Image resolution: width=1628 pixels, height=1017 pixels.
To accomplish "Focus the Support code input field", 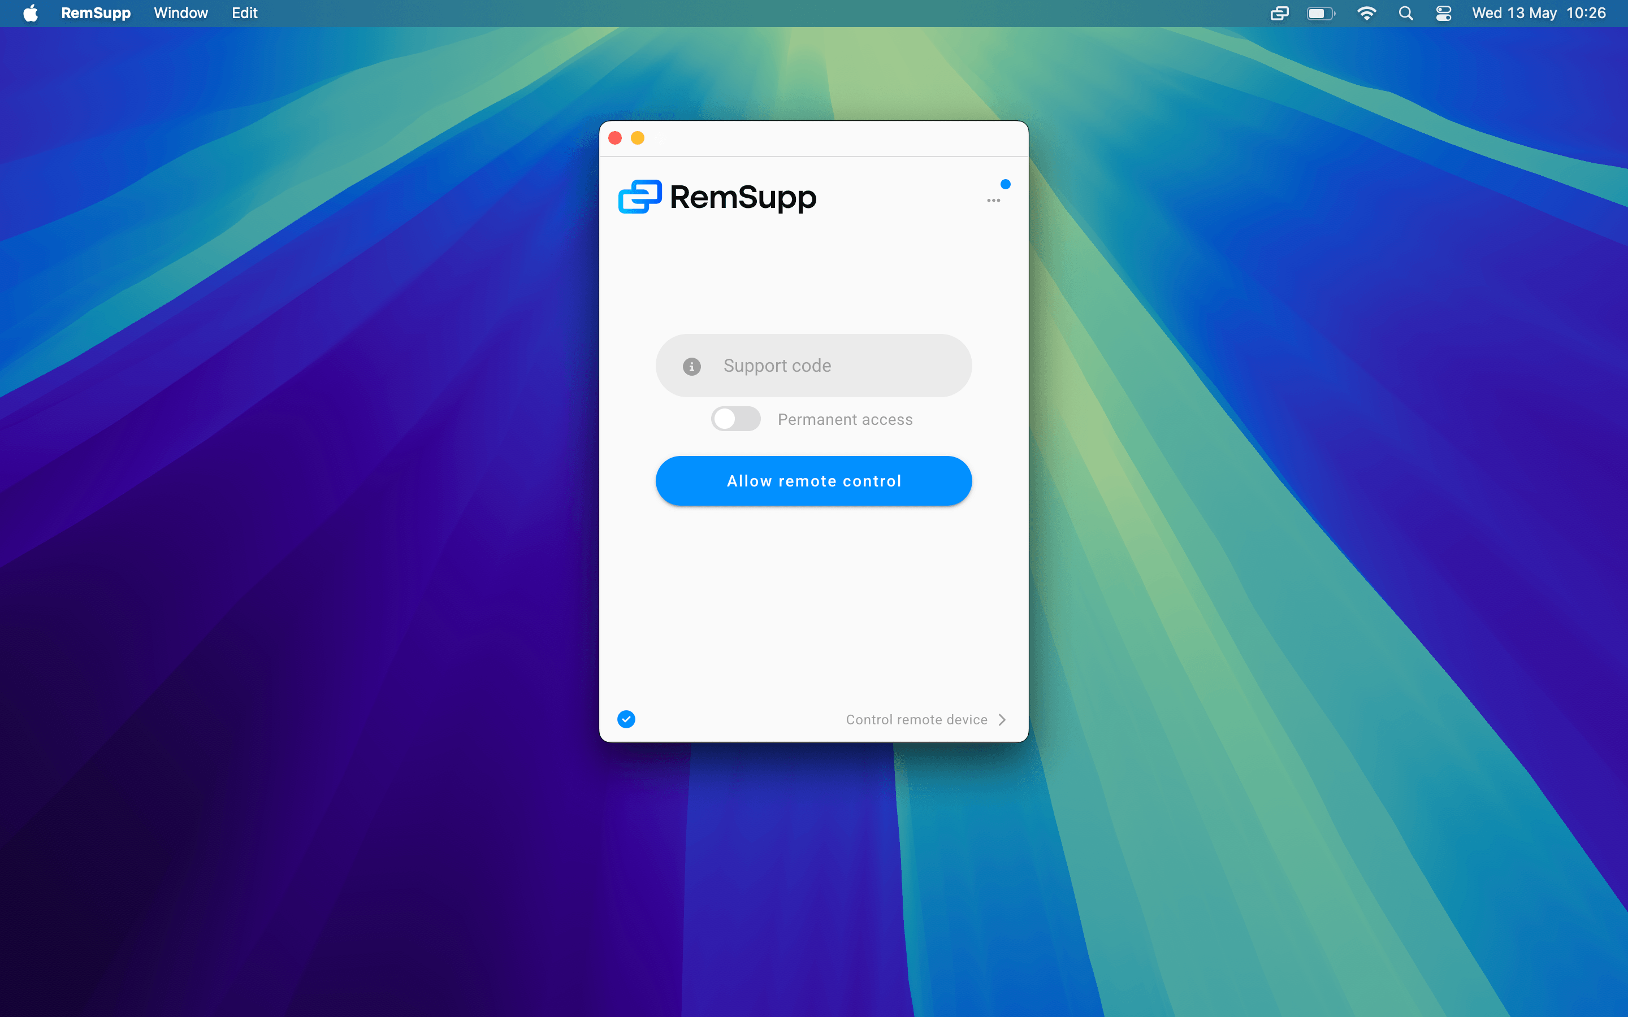I will click(x=813, y=366).
